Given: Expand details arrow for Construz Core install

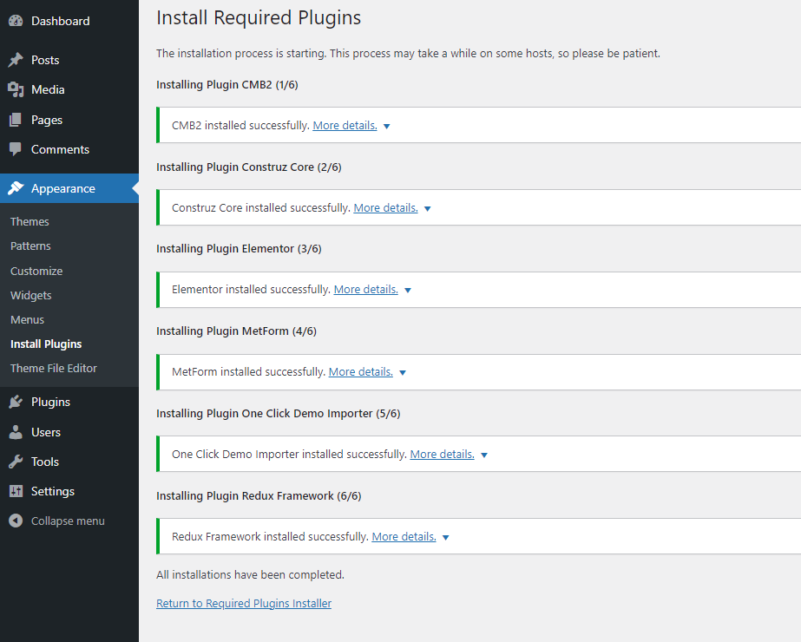Looking at the screenshot, I should tap(428, 208).
